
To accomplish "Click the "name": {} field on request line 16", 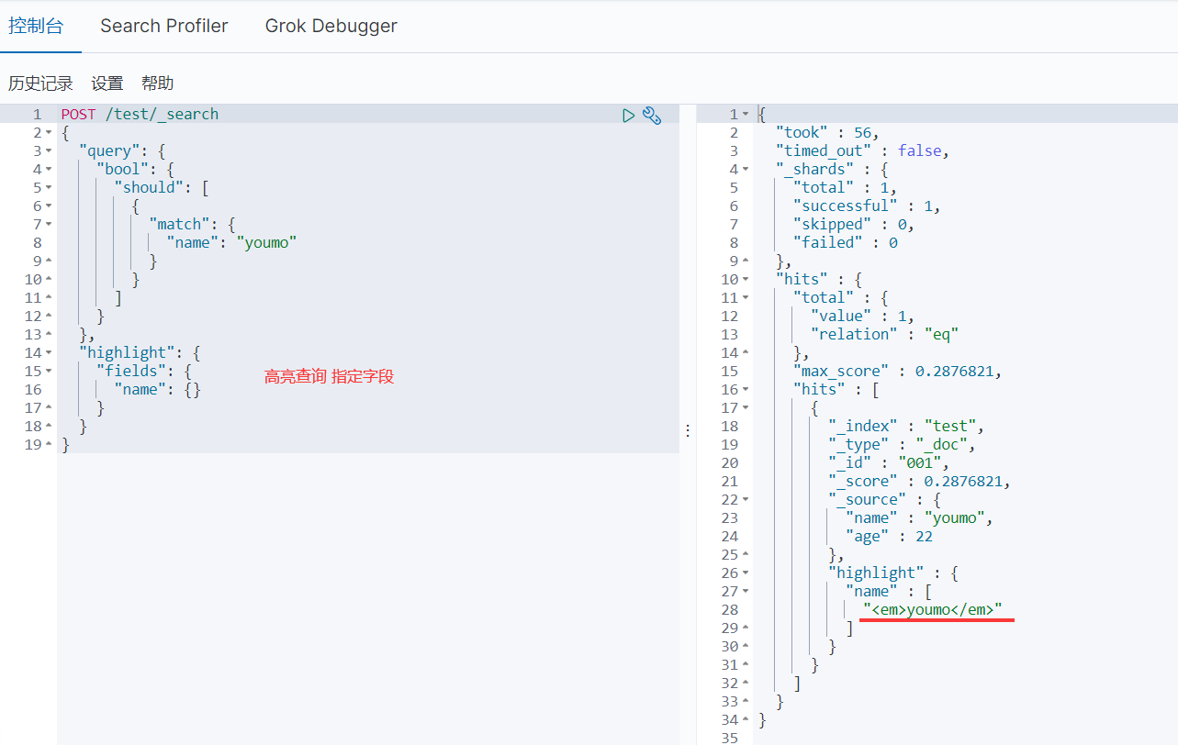I will point(157,390).
